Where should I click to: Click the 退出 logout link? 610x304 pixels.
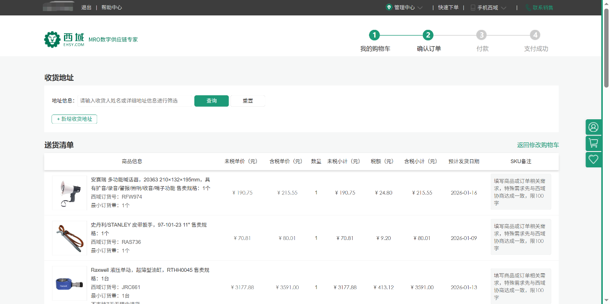tap(87, 8)
